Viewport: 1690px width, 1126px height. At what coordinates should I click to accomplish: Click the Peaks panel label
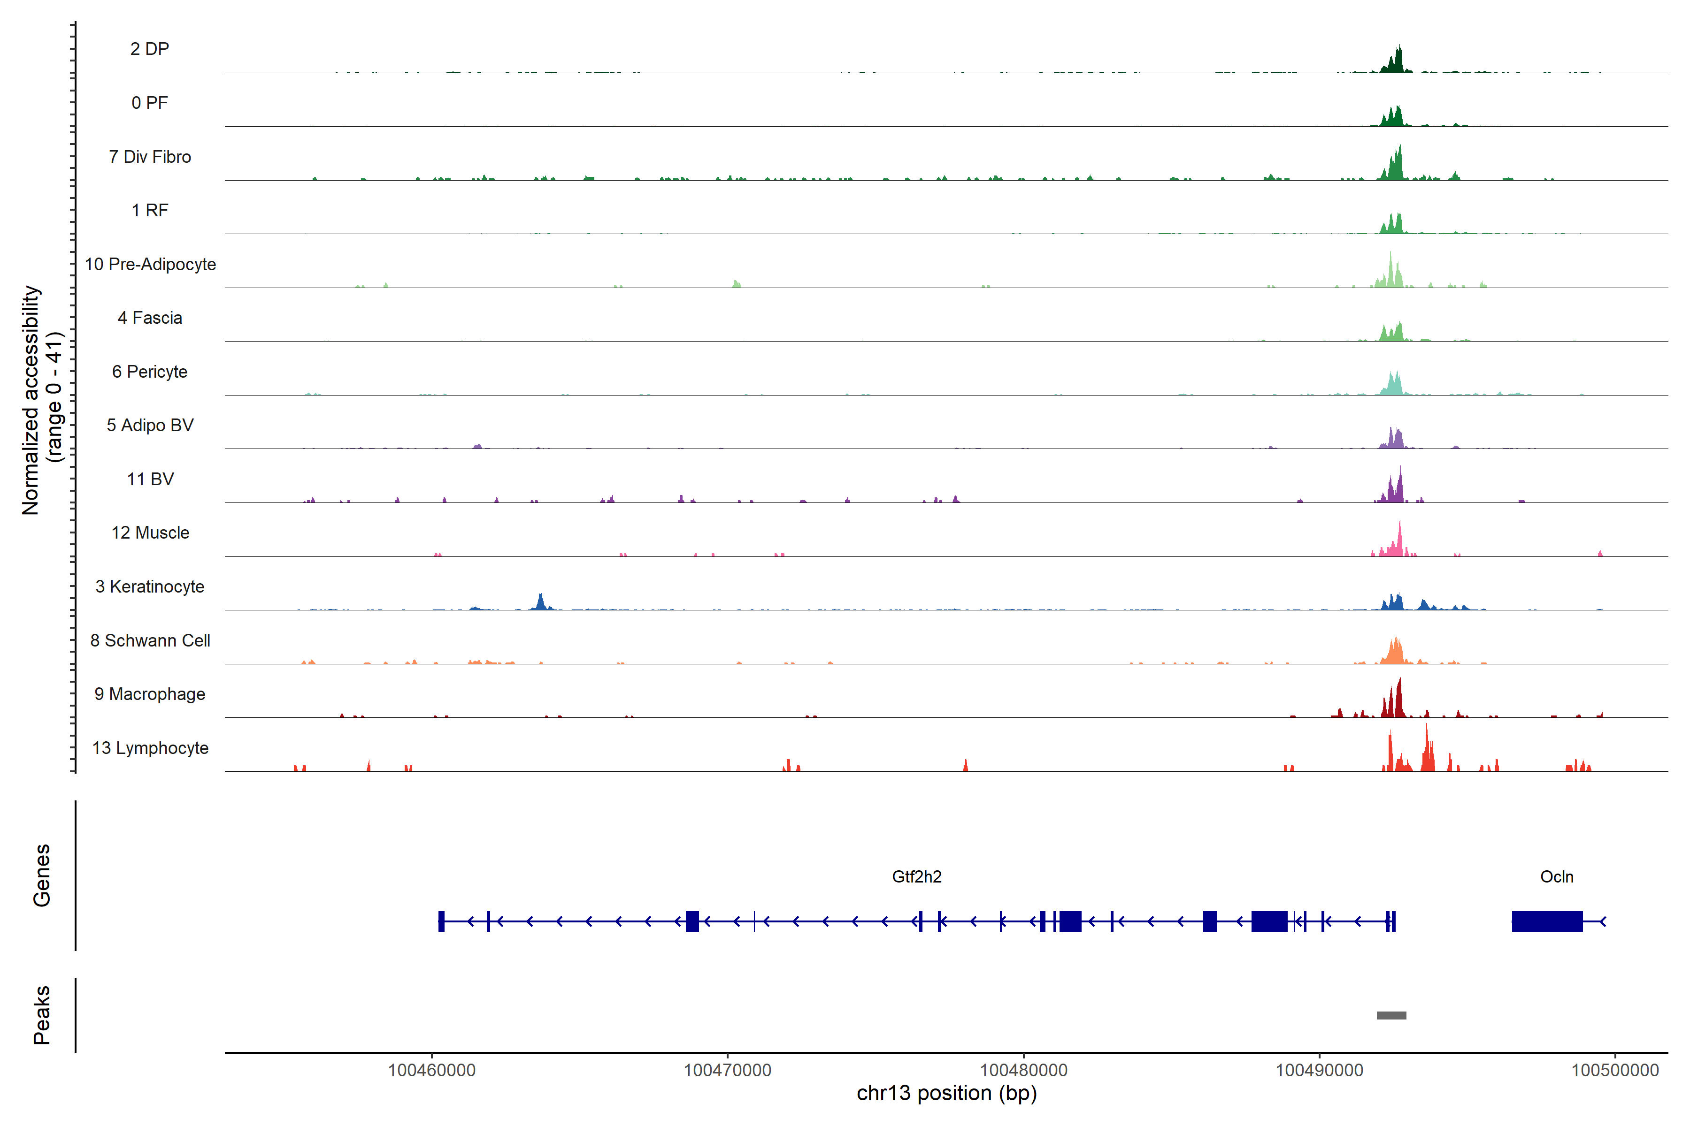click(x=42, y=1014)
